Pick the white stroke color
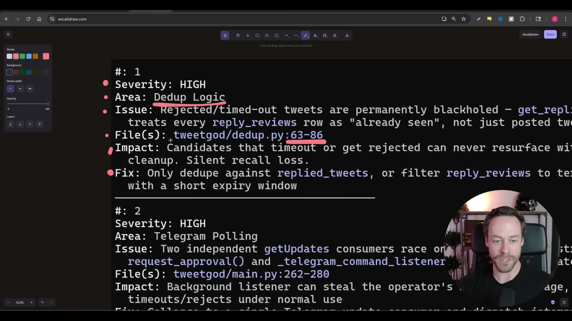 10,56
